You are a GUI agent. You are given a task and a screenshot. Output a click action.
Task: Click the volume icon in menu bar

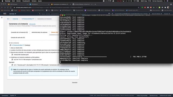[x=131, y=1]
